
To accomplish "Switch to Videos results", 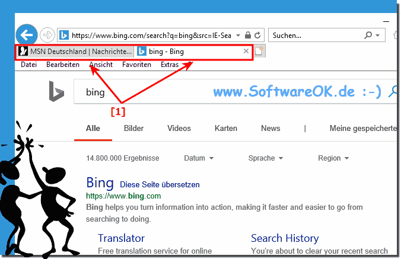I will (179, 128).
